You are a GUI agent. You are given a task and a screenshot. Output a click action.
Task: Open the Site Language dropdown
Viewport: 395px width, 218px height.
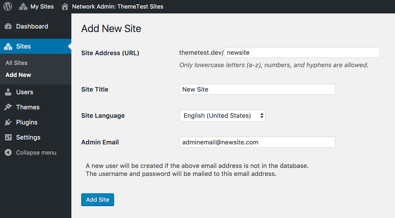point(222,116)
